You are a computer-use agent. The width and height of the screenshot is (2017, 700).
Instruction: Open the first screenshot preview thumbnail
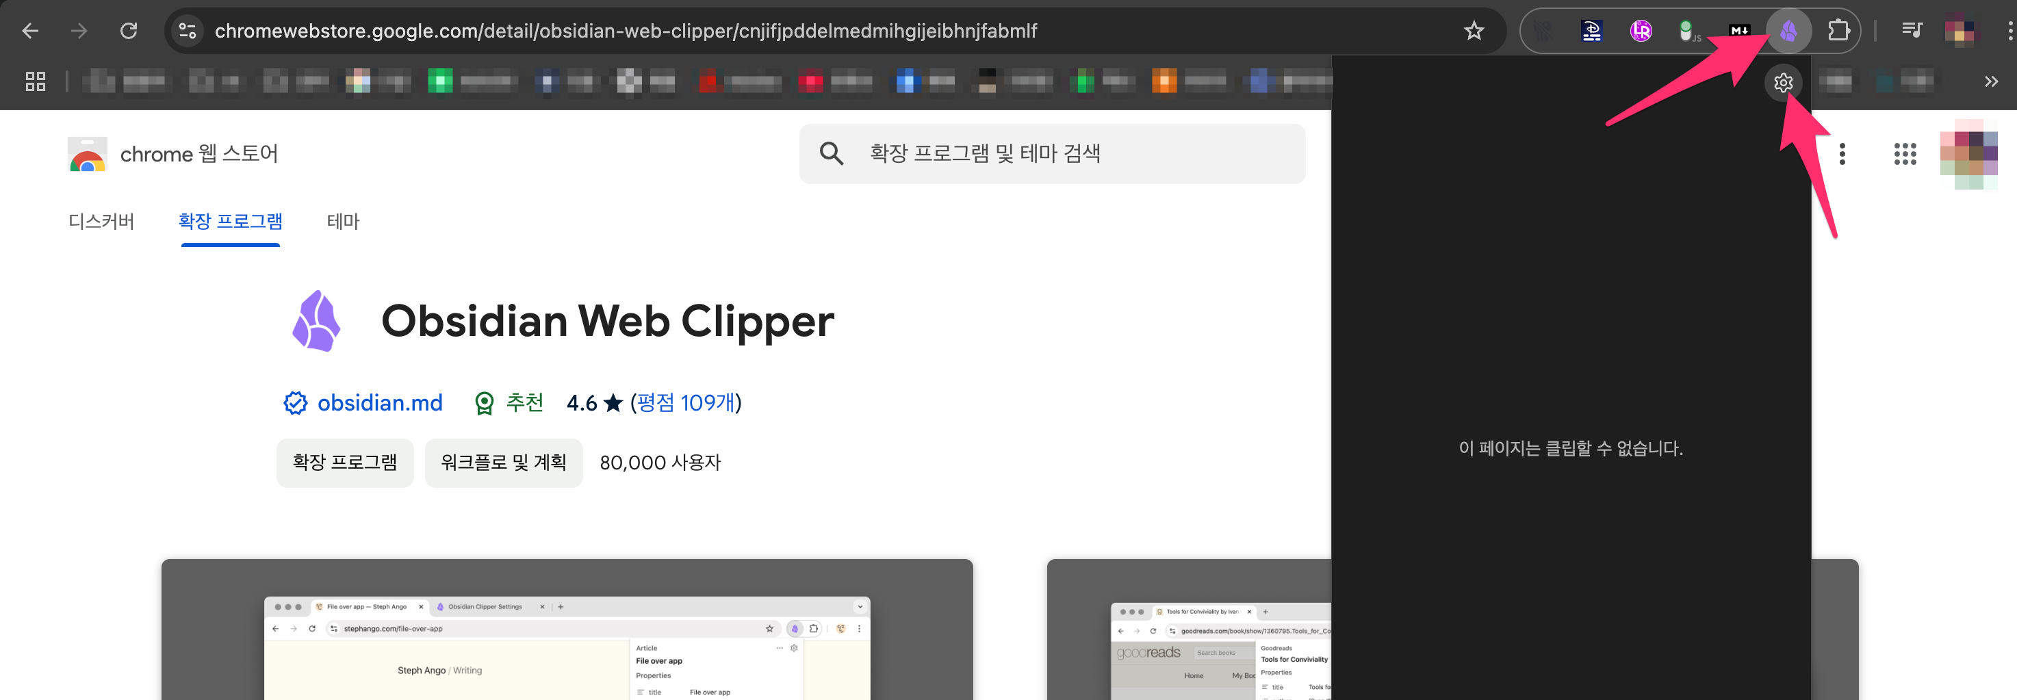567,630
